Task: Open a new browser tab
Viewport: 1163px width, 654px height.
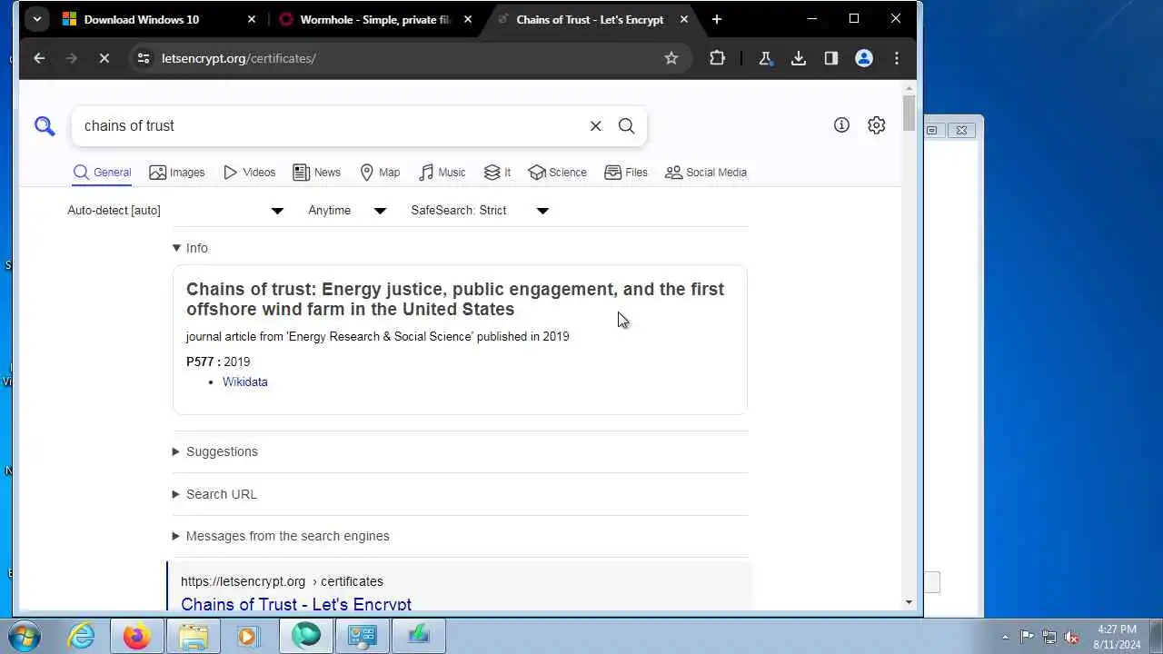Action: 717,19
